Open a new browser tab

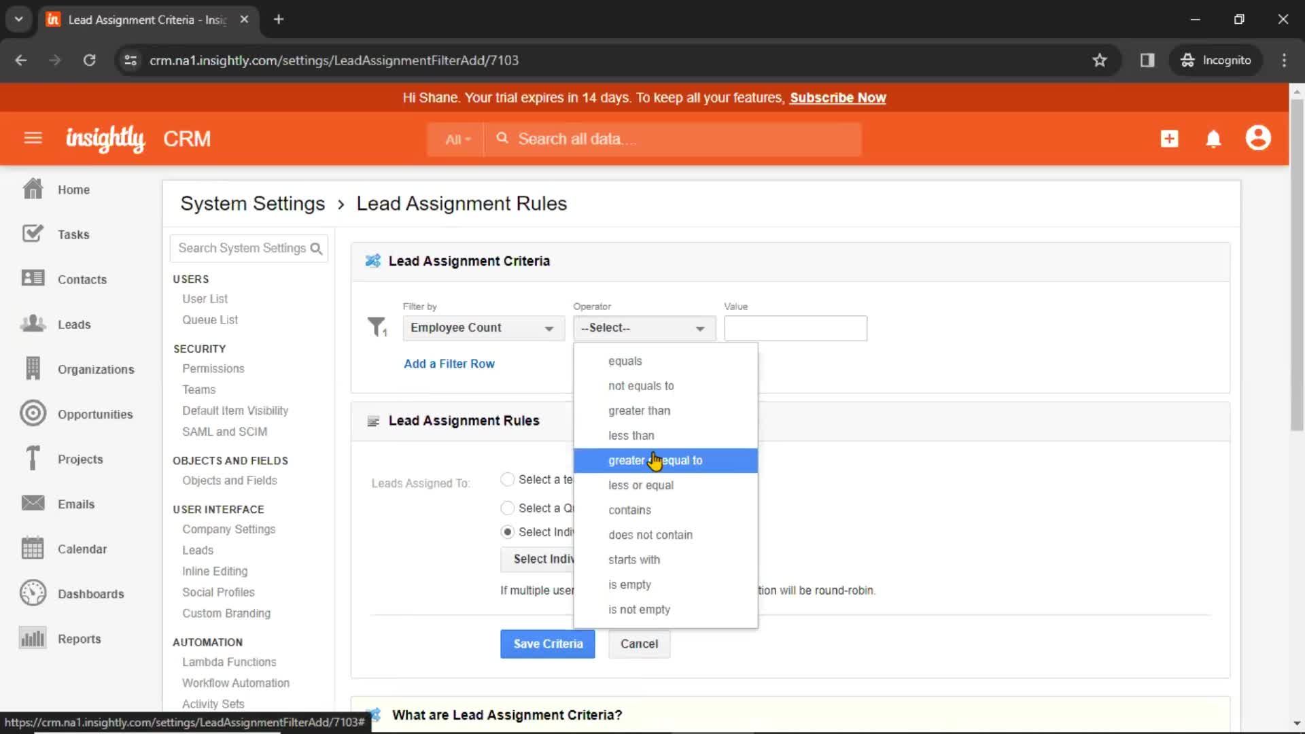[279, 20]
